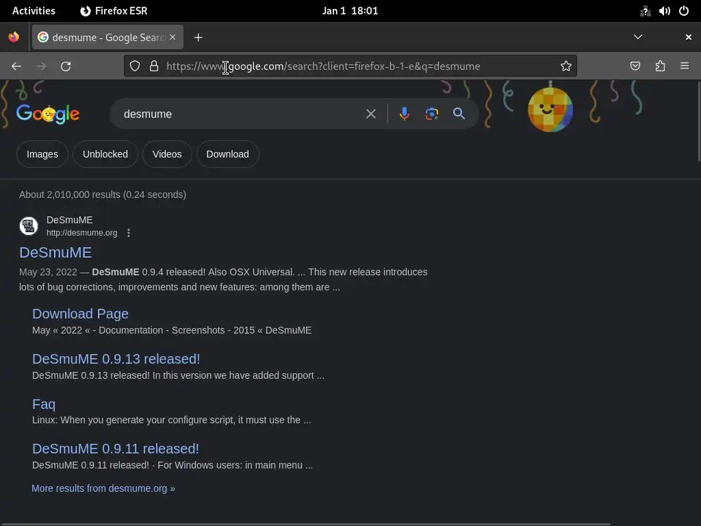701x526 pixels.
Task: Select the Download filter chip
Action: pyautogui.click(x=227, y=154)
